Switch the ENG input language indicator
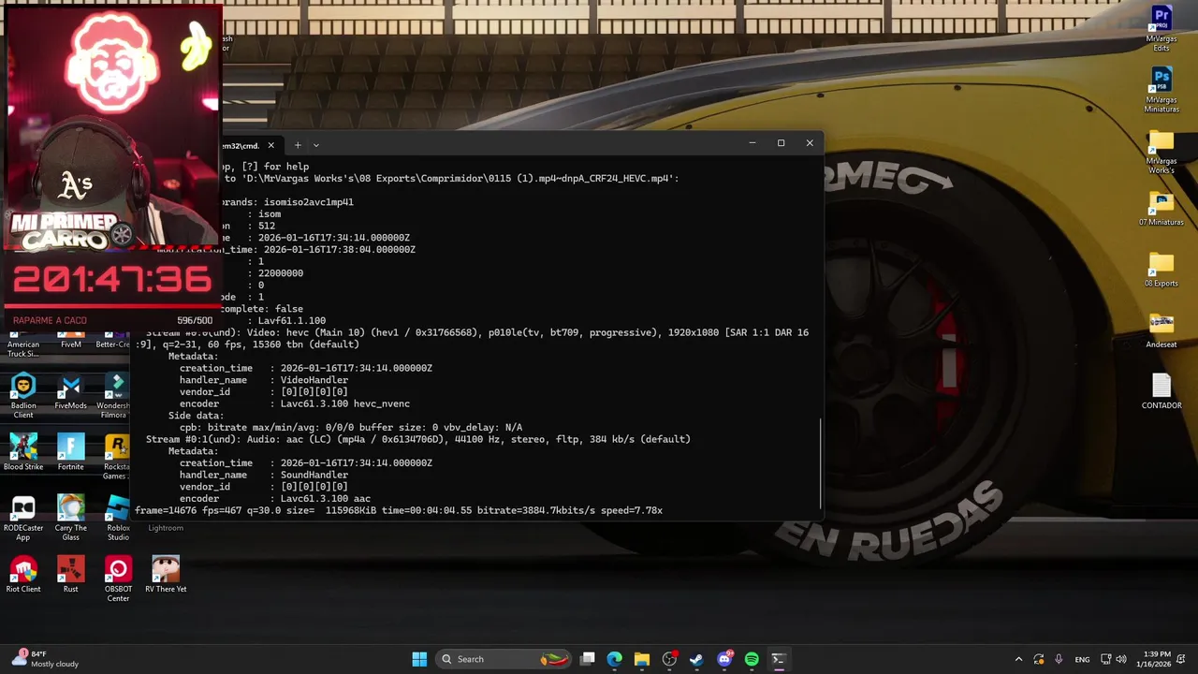Screen dimensions: 1198x674 click(1082, 659)
